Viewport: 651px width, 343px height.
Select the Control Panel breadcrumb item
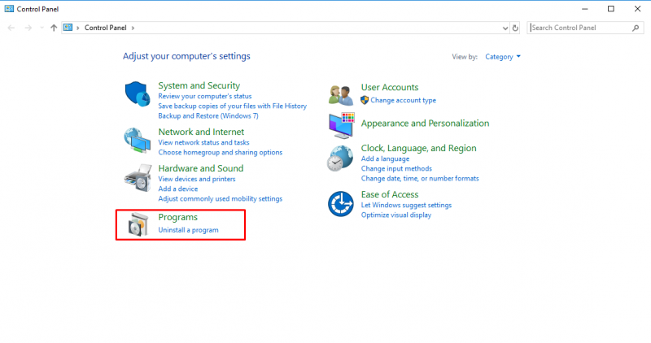click(x=106, y=28)
